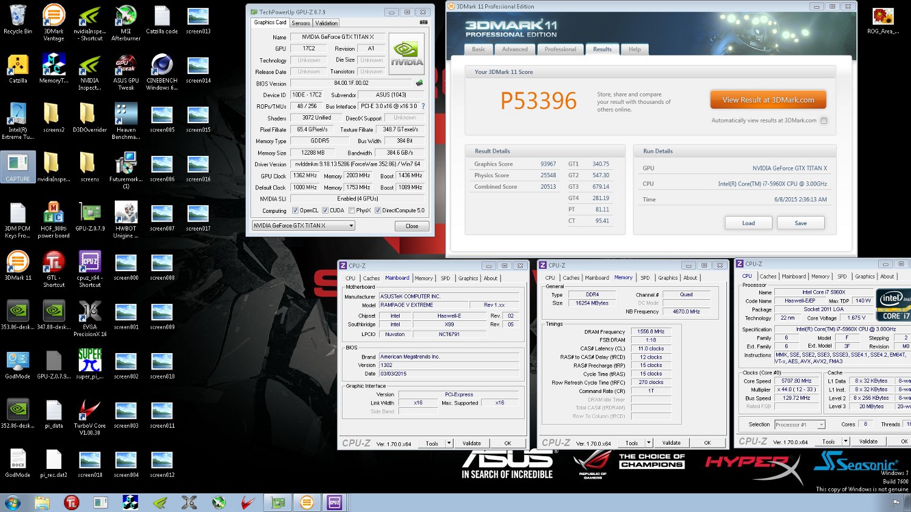The width and height of the screenshot is (911, 512).
Task: Select the ROG_Area desktop icon
Action: 883,20
